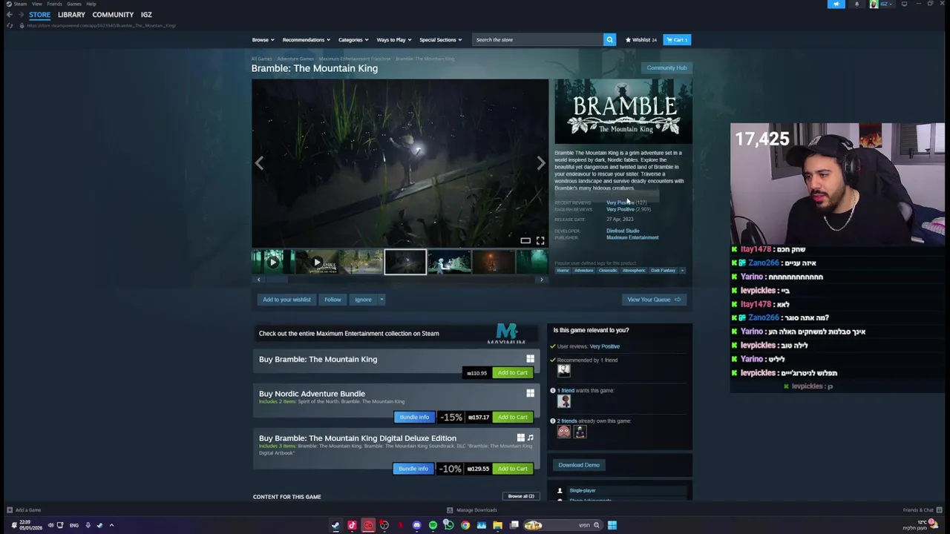This screenshot has width=950, height=534.
Task: Switch to the COMMUNITY tab
Action: click(x=113, y=15)
